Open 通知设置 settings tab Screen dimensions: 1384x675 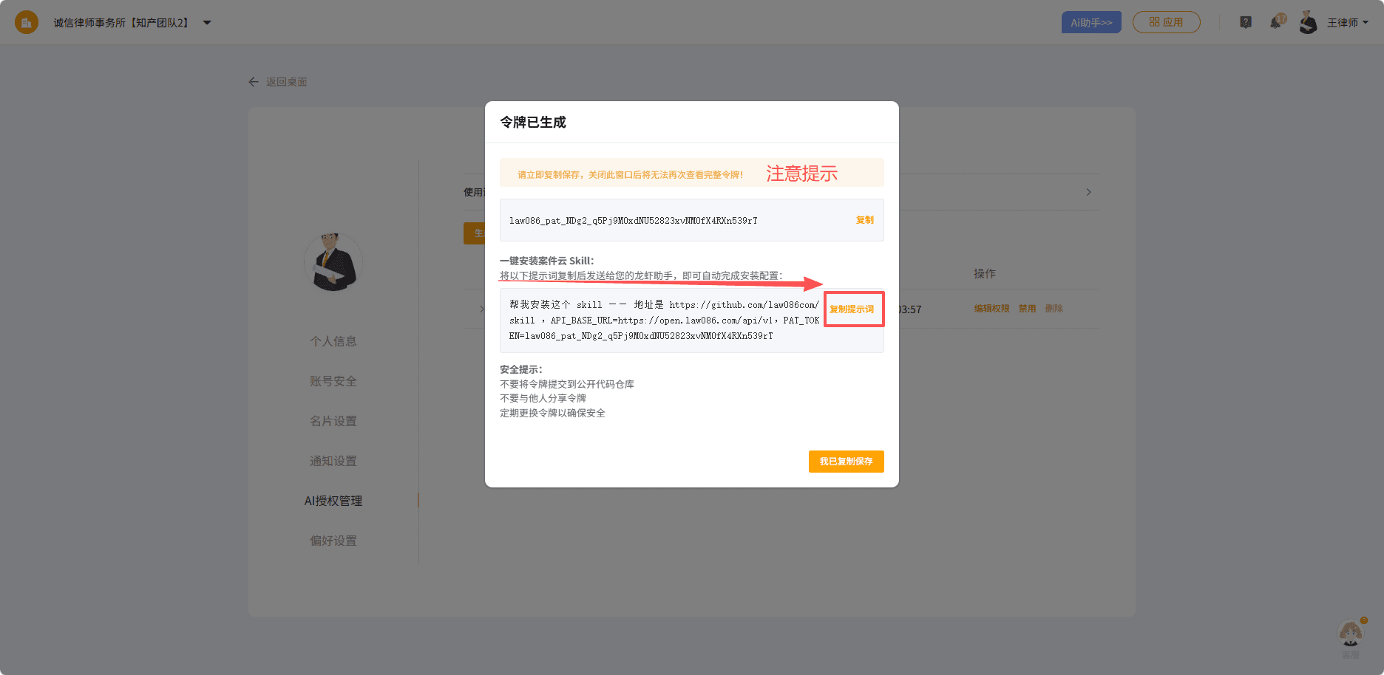[x=333, y=461]
